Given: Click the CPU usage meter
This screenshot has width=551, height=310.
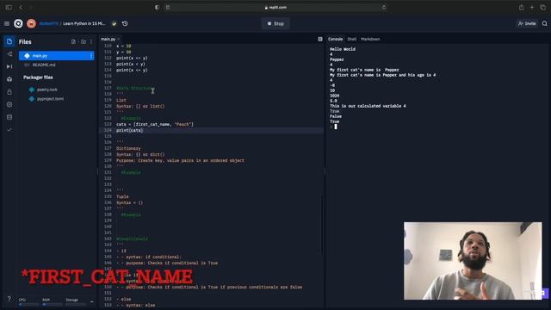Looking at the screenshot, I should pos(28,301).
